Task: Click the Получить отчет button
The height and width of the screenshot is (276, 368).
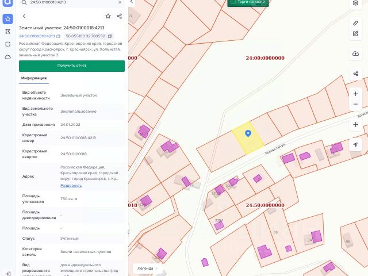Action: coord(72,66)
